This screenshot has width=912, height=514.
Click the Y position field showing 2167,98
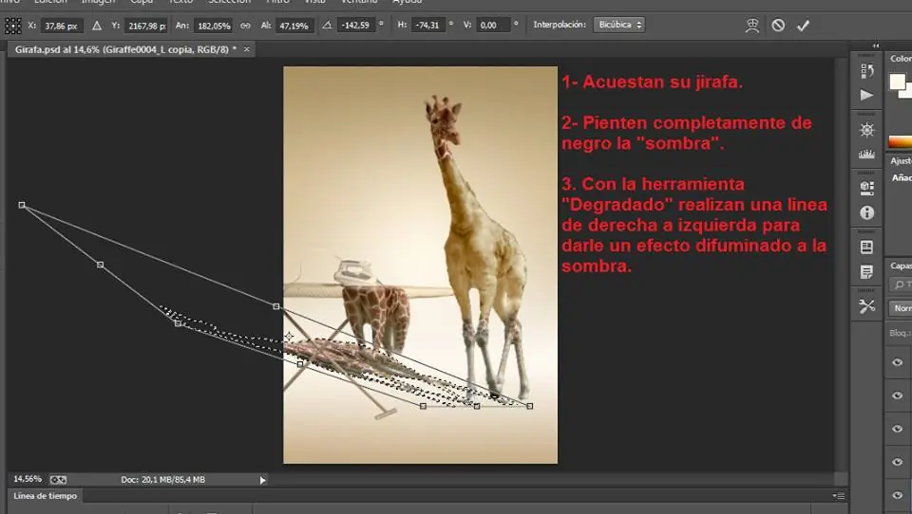coord(146,26)
